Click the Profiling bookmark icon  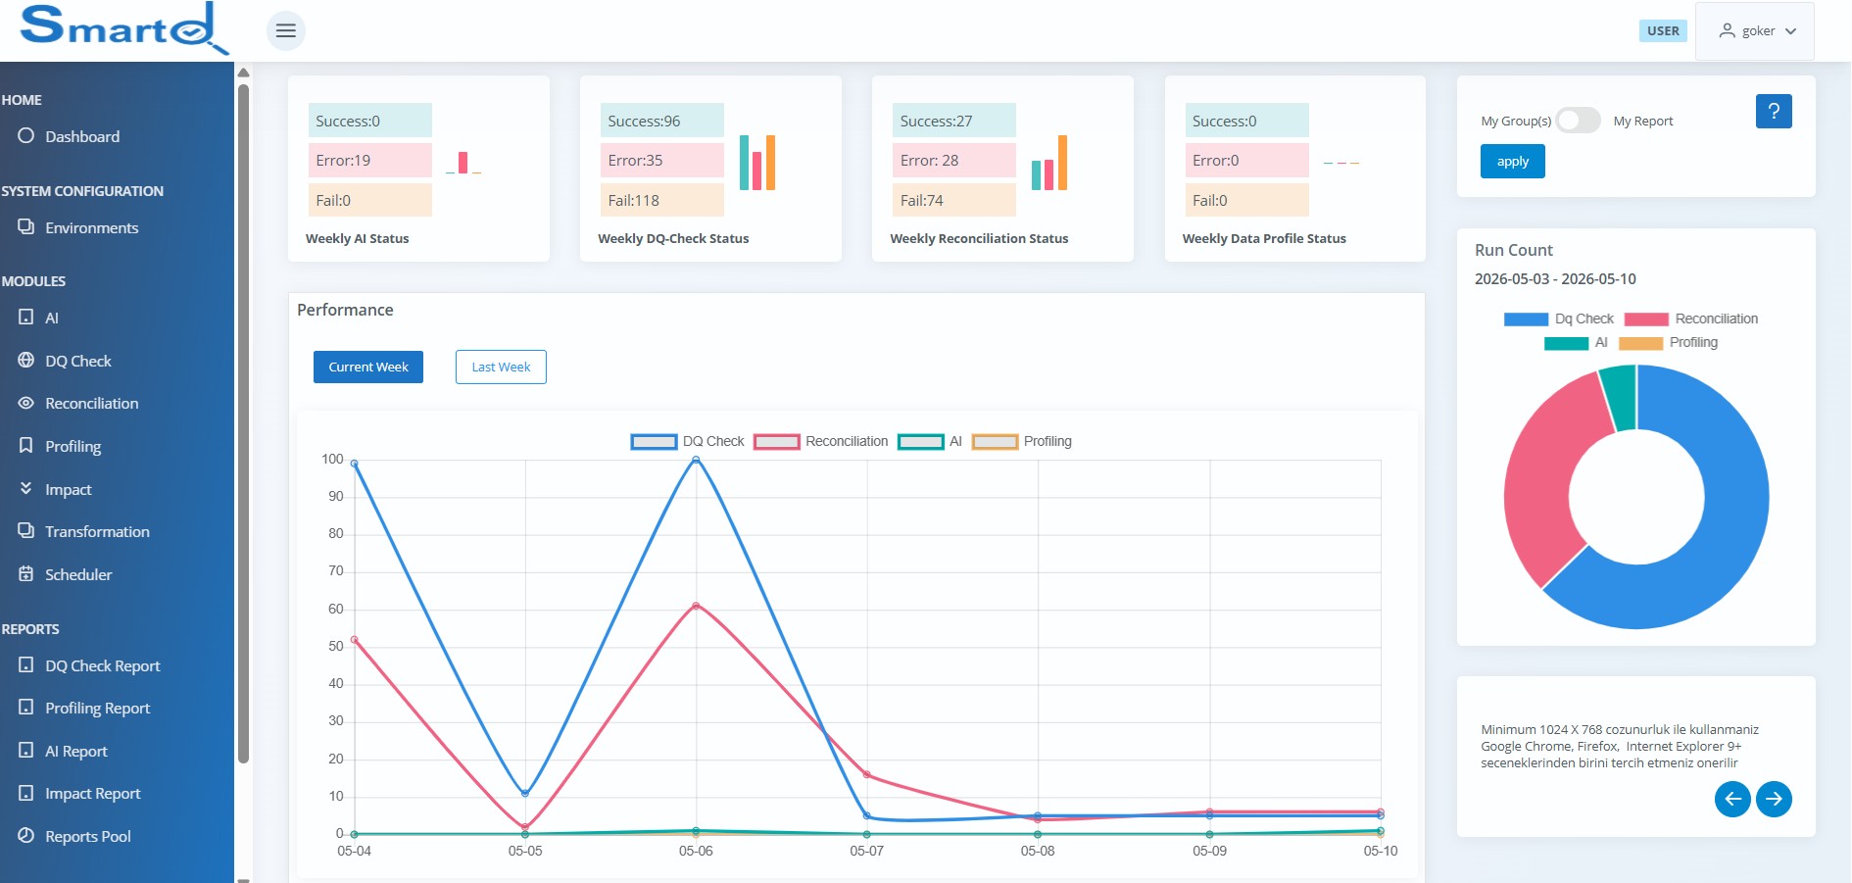[x=26, y=445]
